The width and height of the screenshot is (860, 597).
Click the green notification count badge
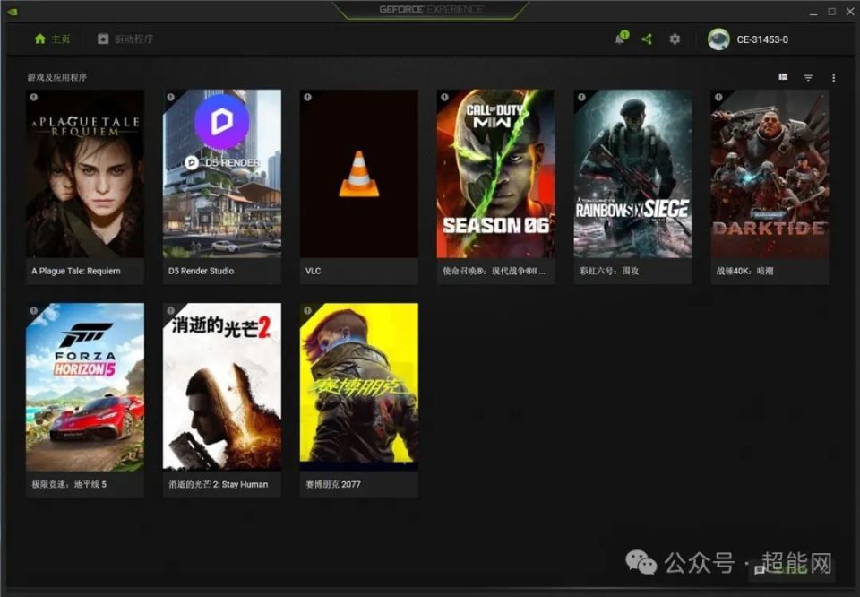pos(625,34)
